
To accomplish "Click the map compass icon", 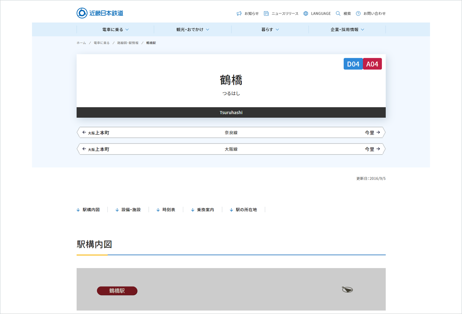I will tap(347, 290).
